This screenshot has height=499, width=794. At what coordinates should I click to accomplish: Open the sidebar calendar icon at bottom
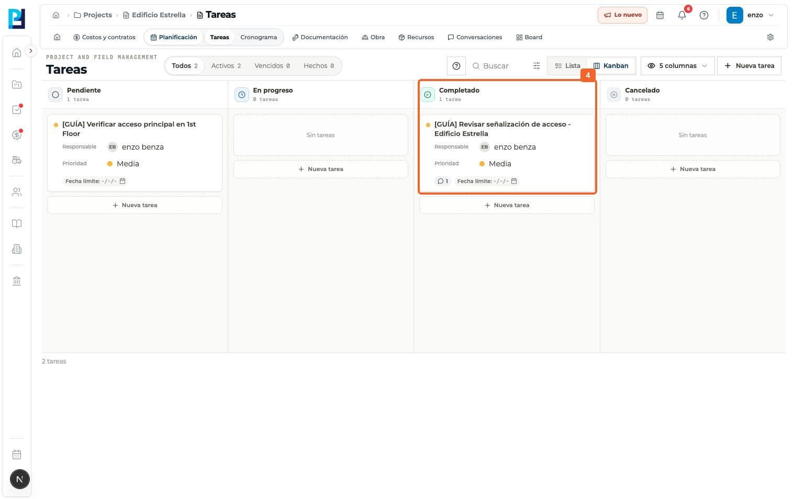[17, 455]
